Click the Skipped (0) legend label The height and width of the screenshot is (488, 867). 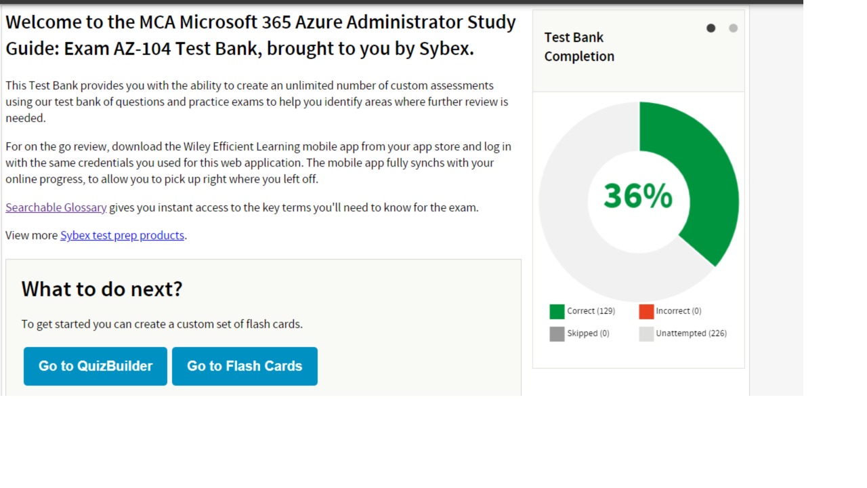point(588,333)
